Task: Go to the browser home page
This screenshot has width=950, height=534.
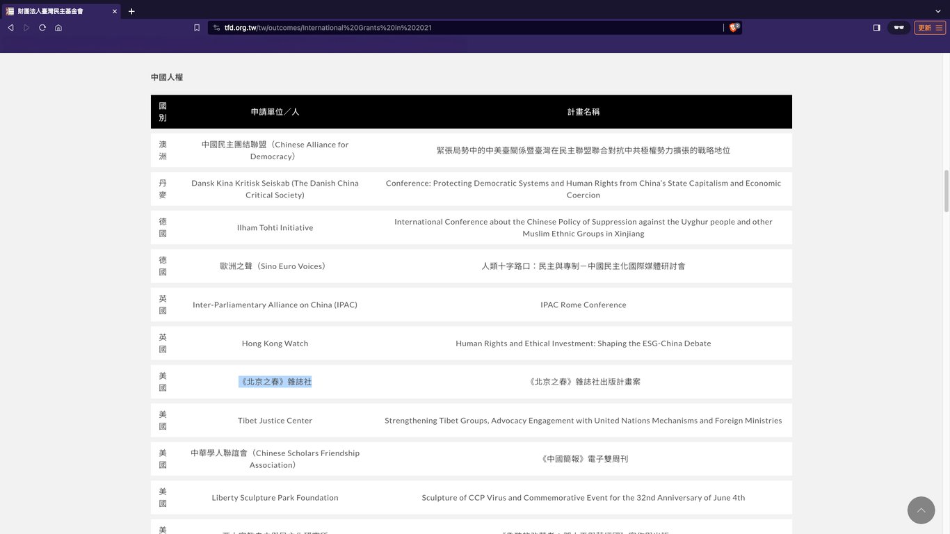Action: pyautogui.click(x=58, y=28)
